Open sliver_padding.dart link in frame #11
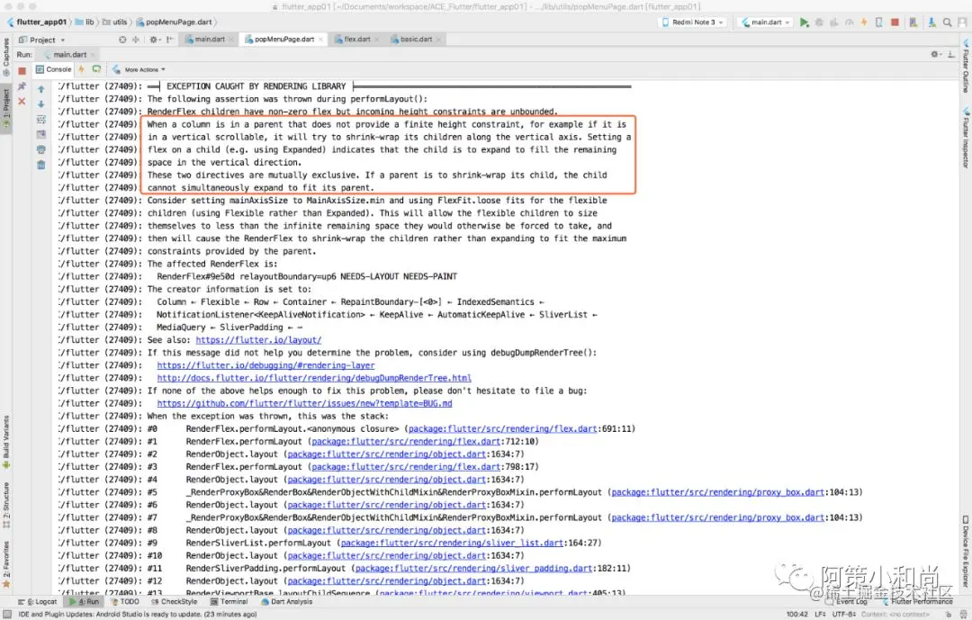The width and height of the screenshot is (972, 620). [473, 568]
